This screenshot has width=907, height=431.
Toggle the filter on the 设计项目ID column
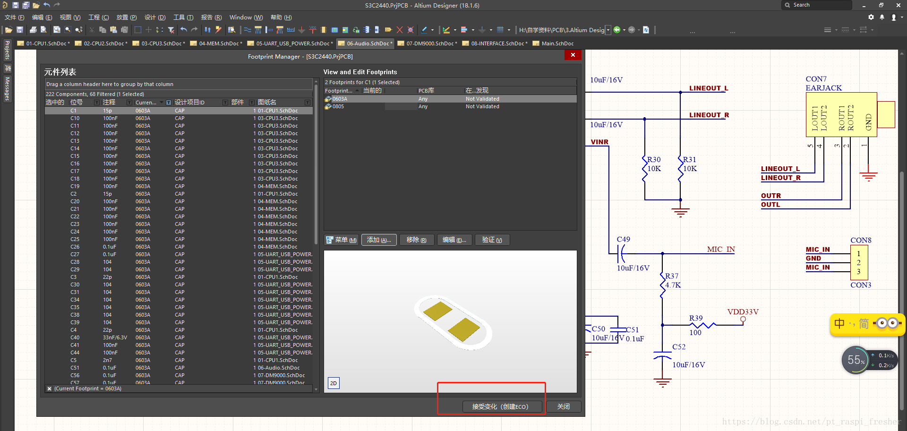[225, 103]
